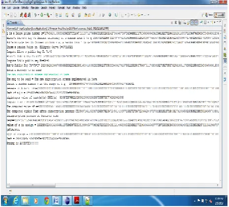This screenshot has height=207, width=229.
Task: Toggle show console on standard error change
Action: click(x=196, y=22)
